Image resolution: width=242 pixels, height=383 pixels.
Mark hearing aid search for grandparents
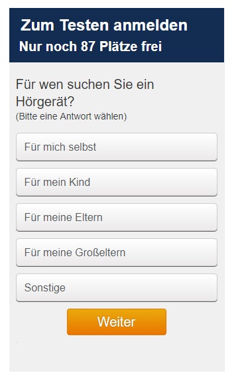(117, 252)
